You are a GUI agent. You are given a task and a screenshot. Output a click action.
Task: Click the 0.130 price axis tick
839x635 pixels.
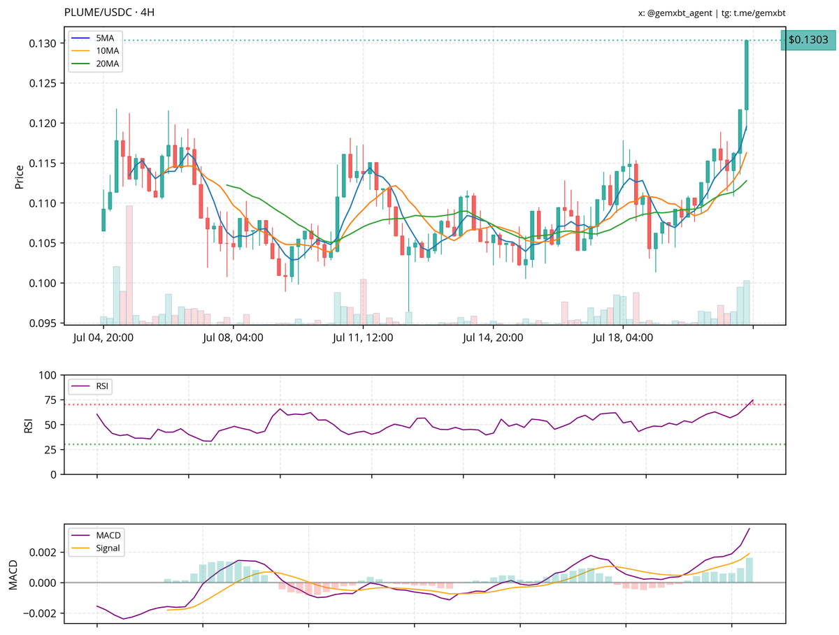(43, 43)
